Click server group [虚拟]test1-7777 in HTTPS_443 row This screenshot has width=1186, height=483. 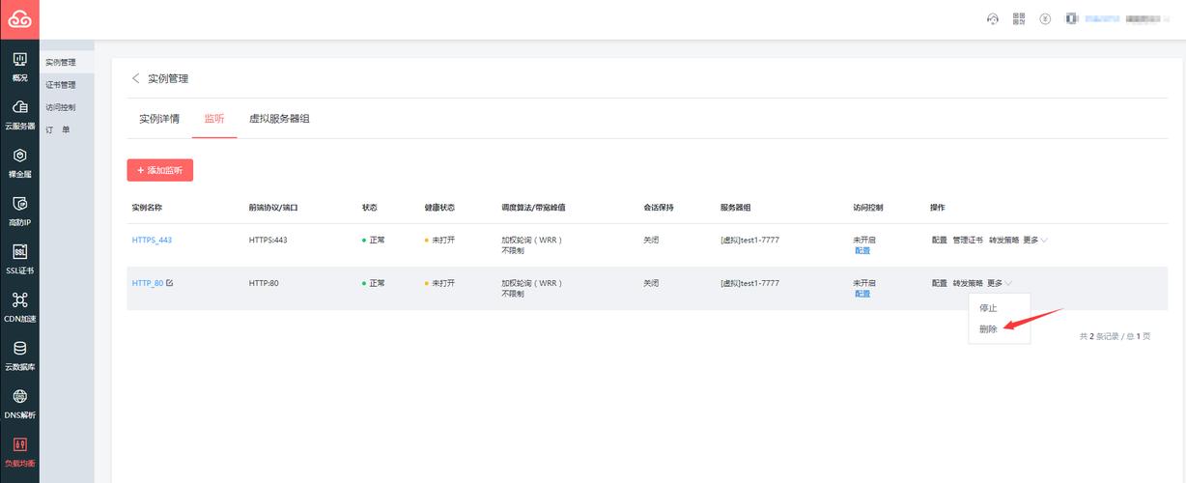point(749,240)
